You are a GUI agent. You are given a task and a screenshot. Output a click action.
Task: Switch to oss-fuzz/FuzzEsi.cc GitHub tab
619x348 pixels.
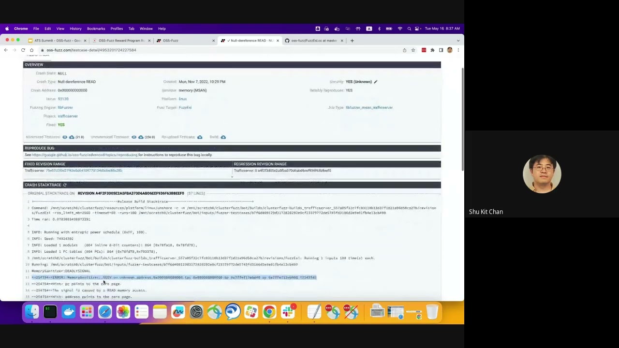[313, 41]
